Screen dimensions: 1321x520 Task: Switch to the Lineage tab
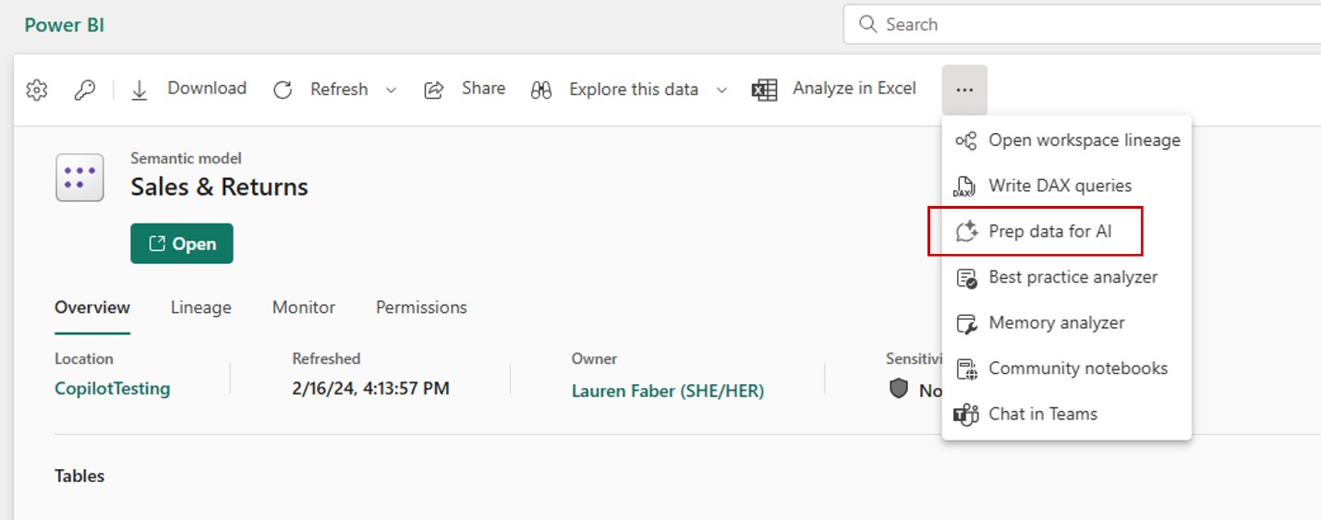coord(200,308)
